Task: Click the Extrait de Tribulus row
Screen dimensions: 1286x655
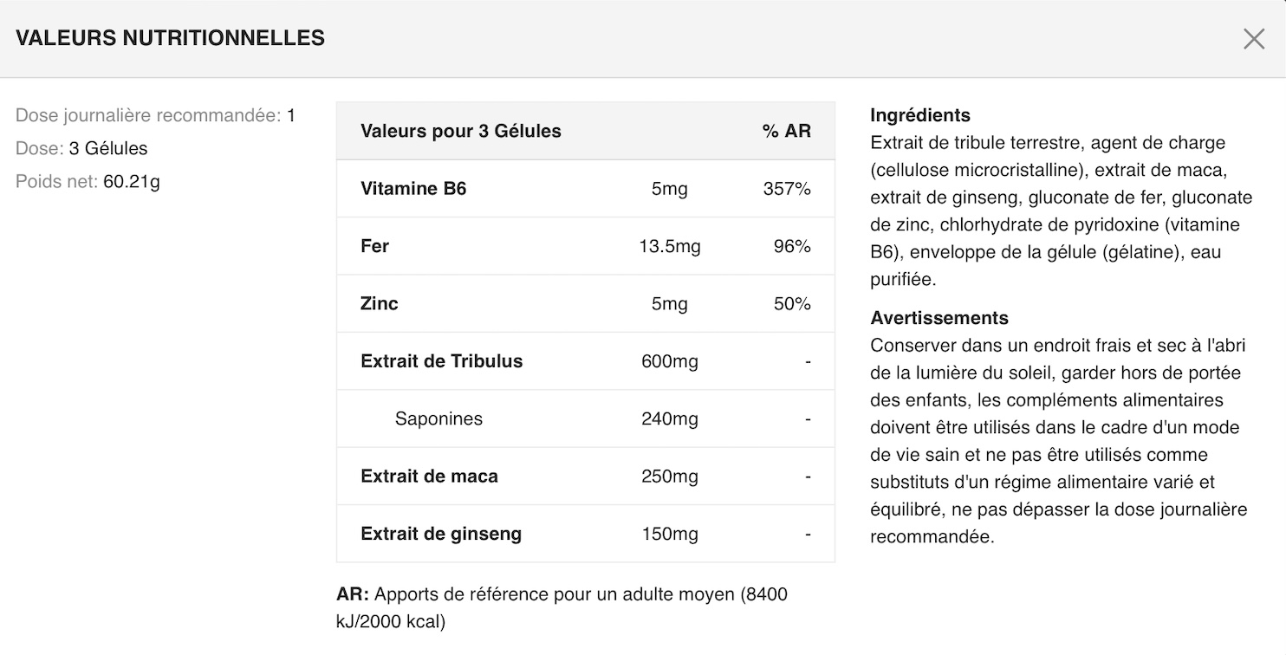Action: (x=586, y=361)
